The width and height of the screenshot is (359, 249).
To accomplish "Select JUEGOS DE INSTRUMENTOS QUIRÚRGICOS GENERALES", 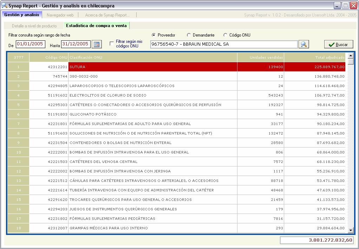I will click(177, 209).
